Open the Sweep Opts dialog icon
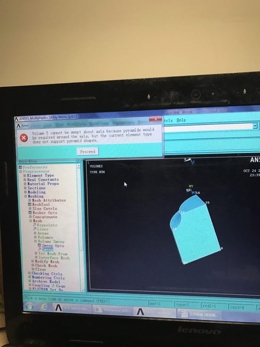260x347 pixels. tap(39, 245)
